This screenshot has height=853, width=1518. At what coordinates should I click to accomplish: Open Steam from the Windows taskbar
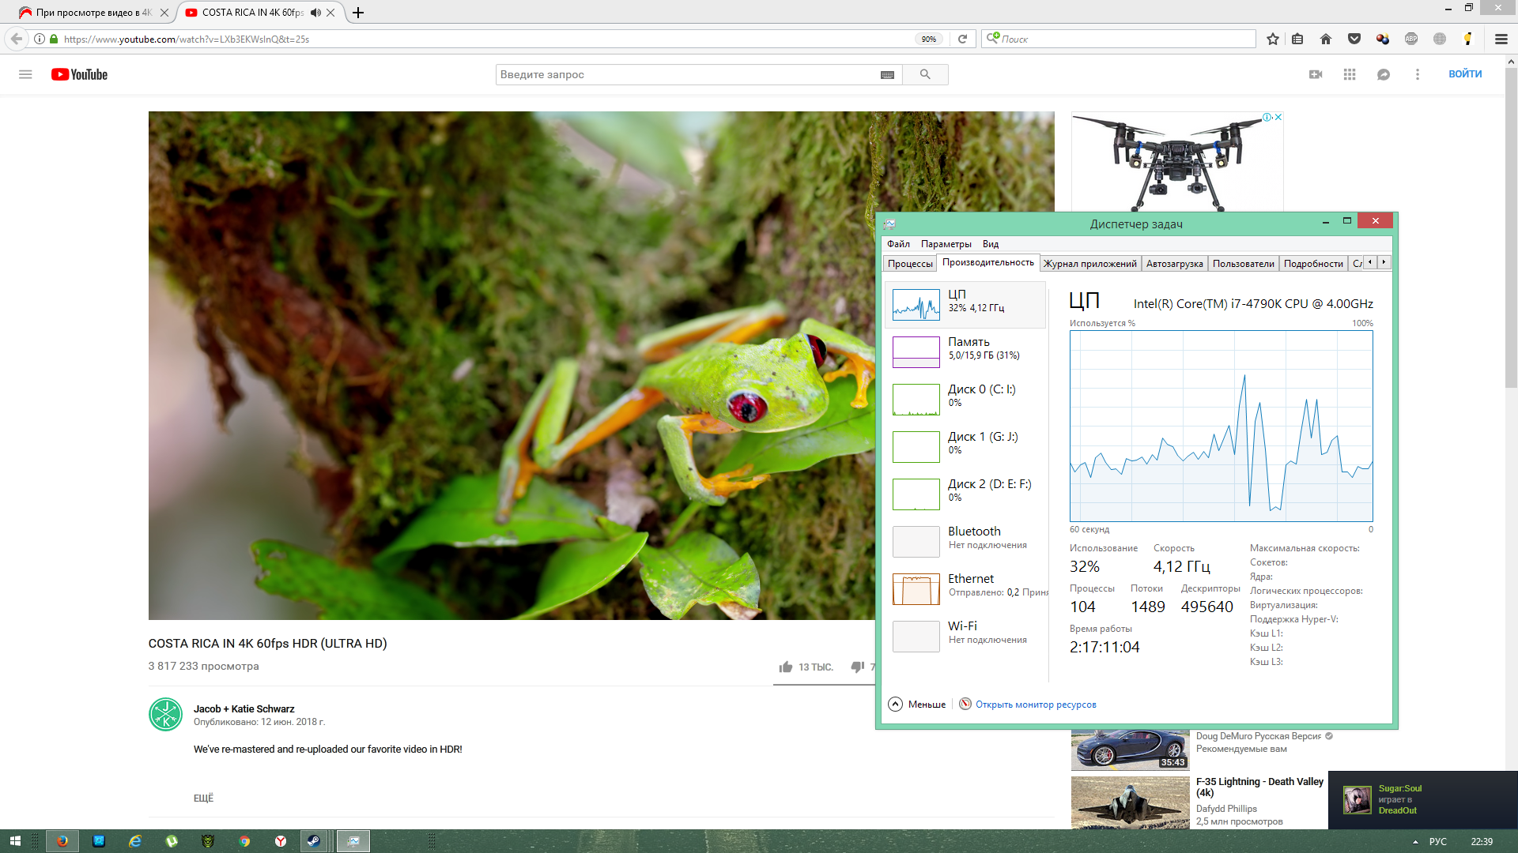(x=314, y=841)
